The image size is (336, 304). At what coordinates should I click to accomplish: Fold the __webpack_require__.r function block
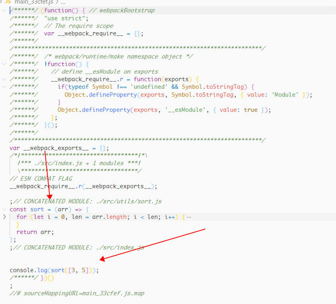tap(4, 79)
